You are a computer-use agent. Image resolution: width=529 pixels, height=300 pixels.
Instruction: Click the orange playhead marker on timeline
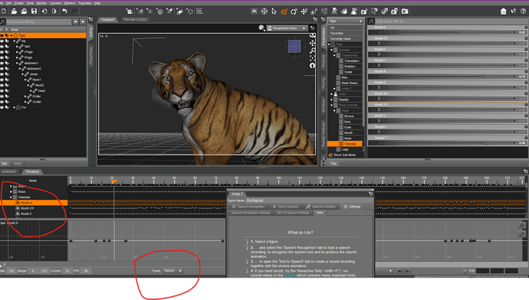[x=113, y=181]
